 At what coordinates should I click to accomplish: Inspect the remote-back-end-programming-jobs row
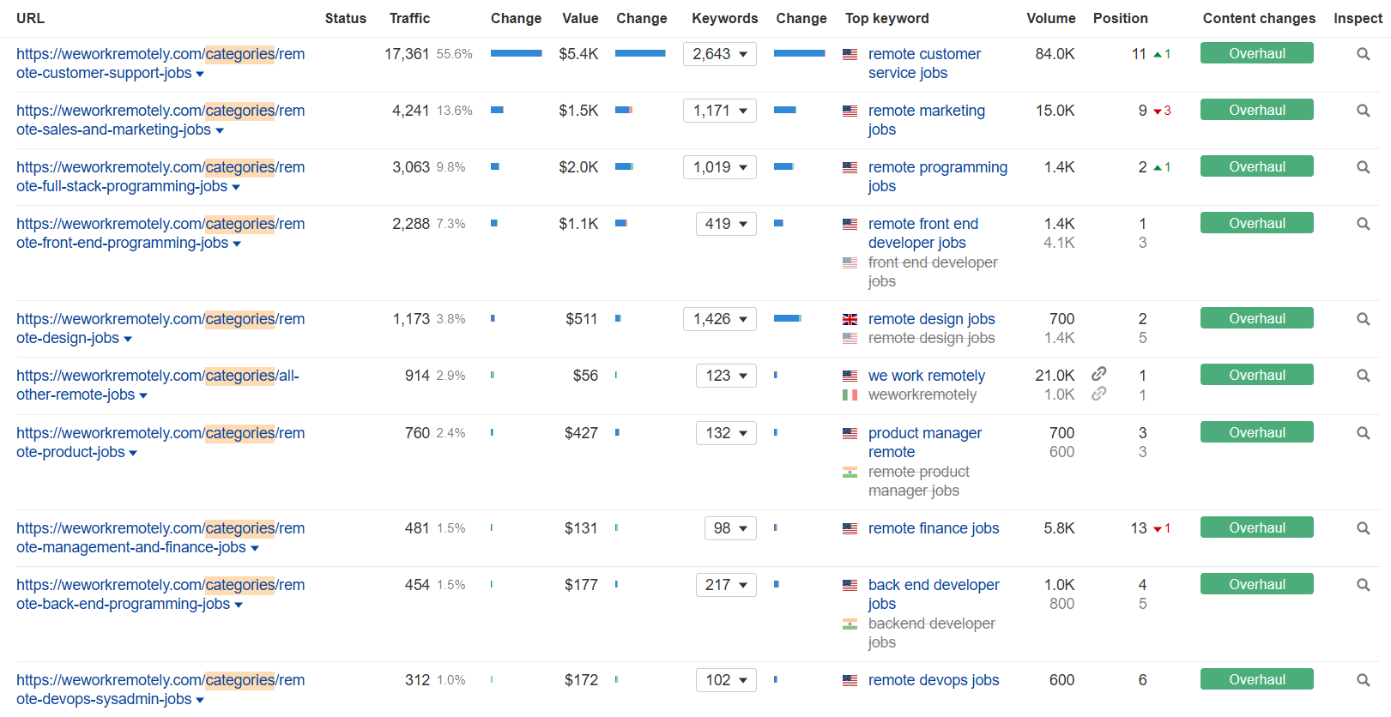(1363, 585)
